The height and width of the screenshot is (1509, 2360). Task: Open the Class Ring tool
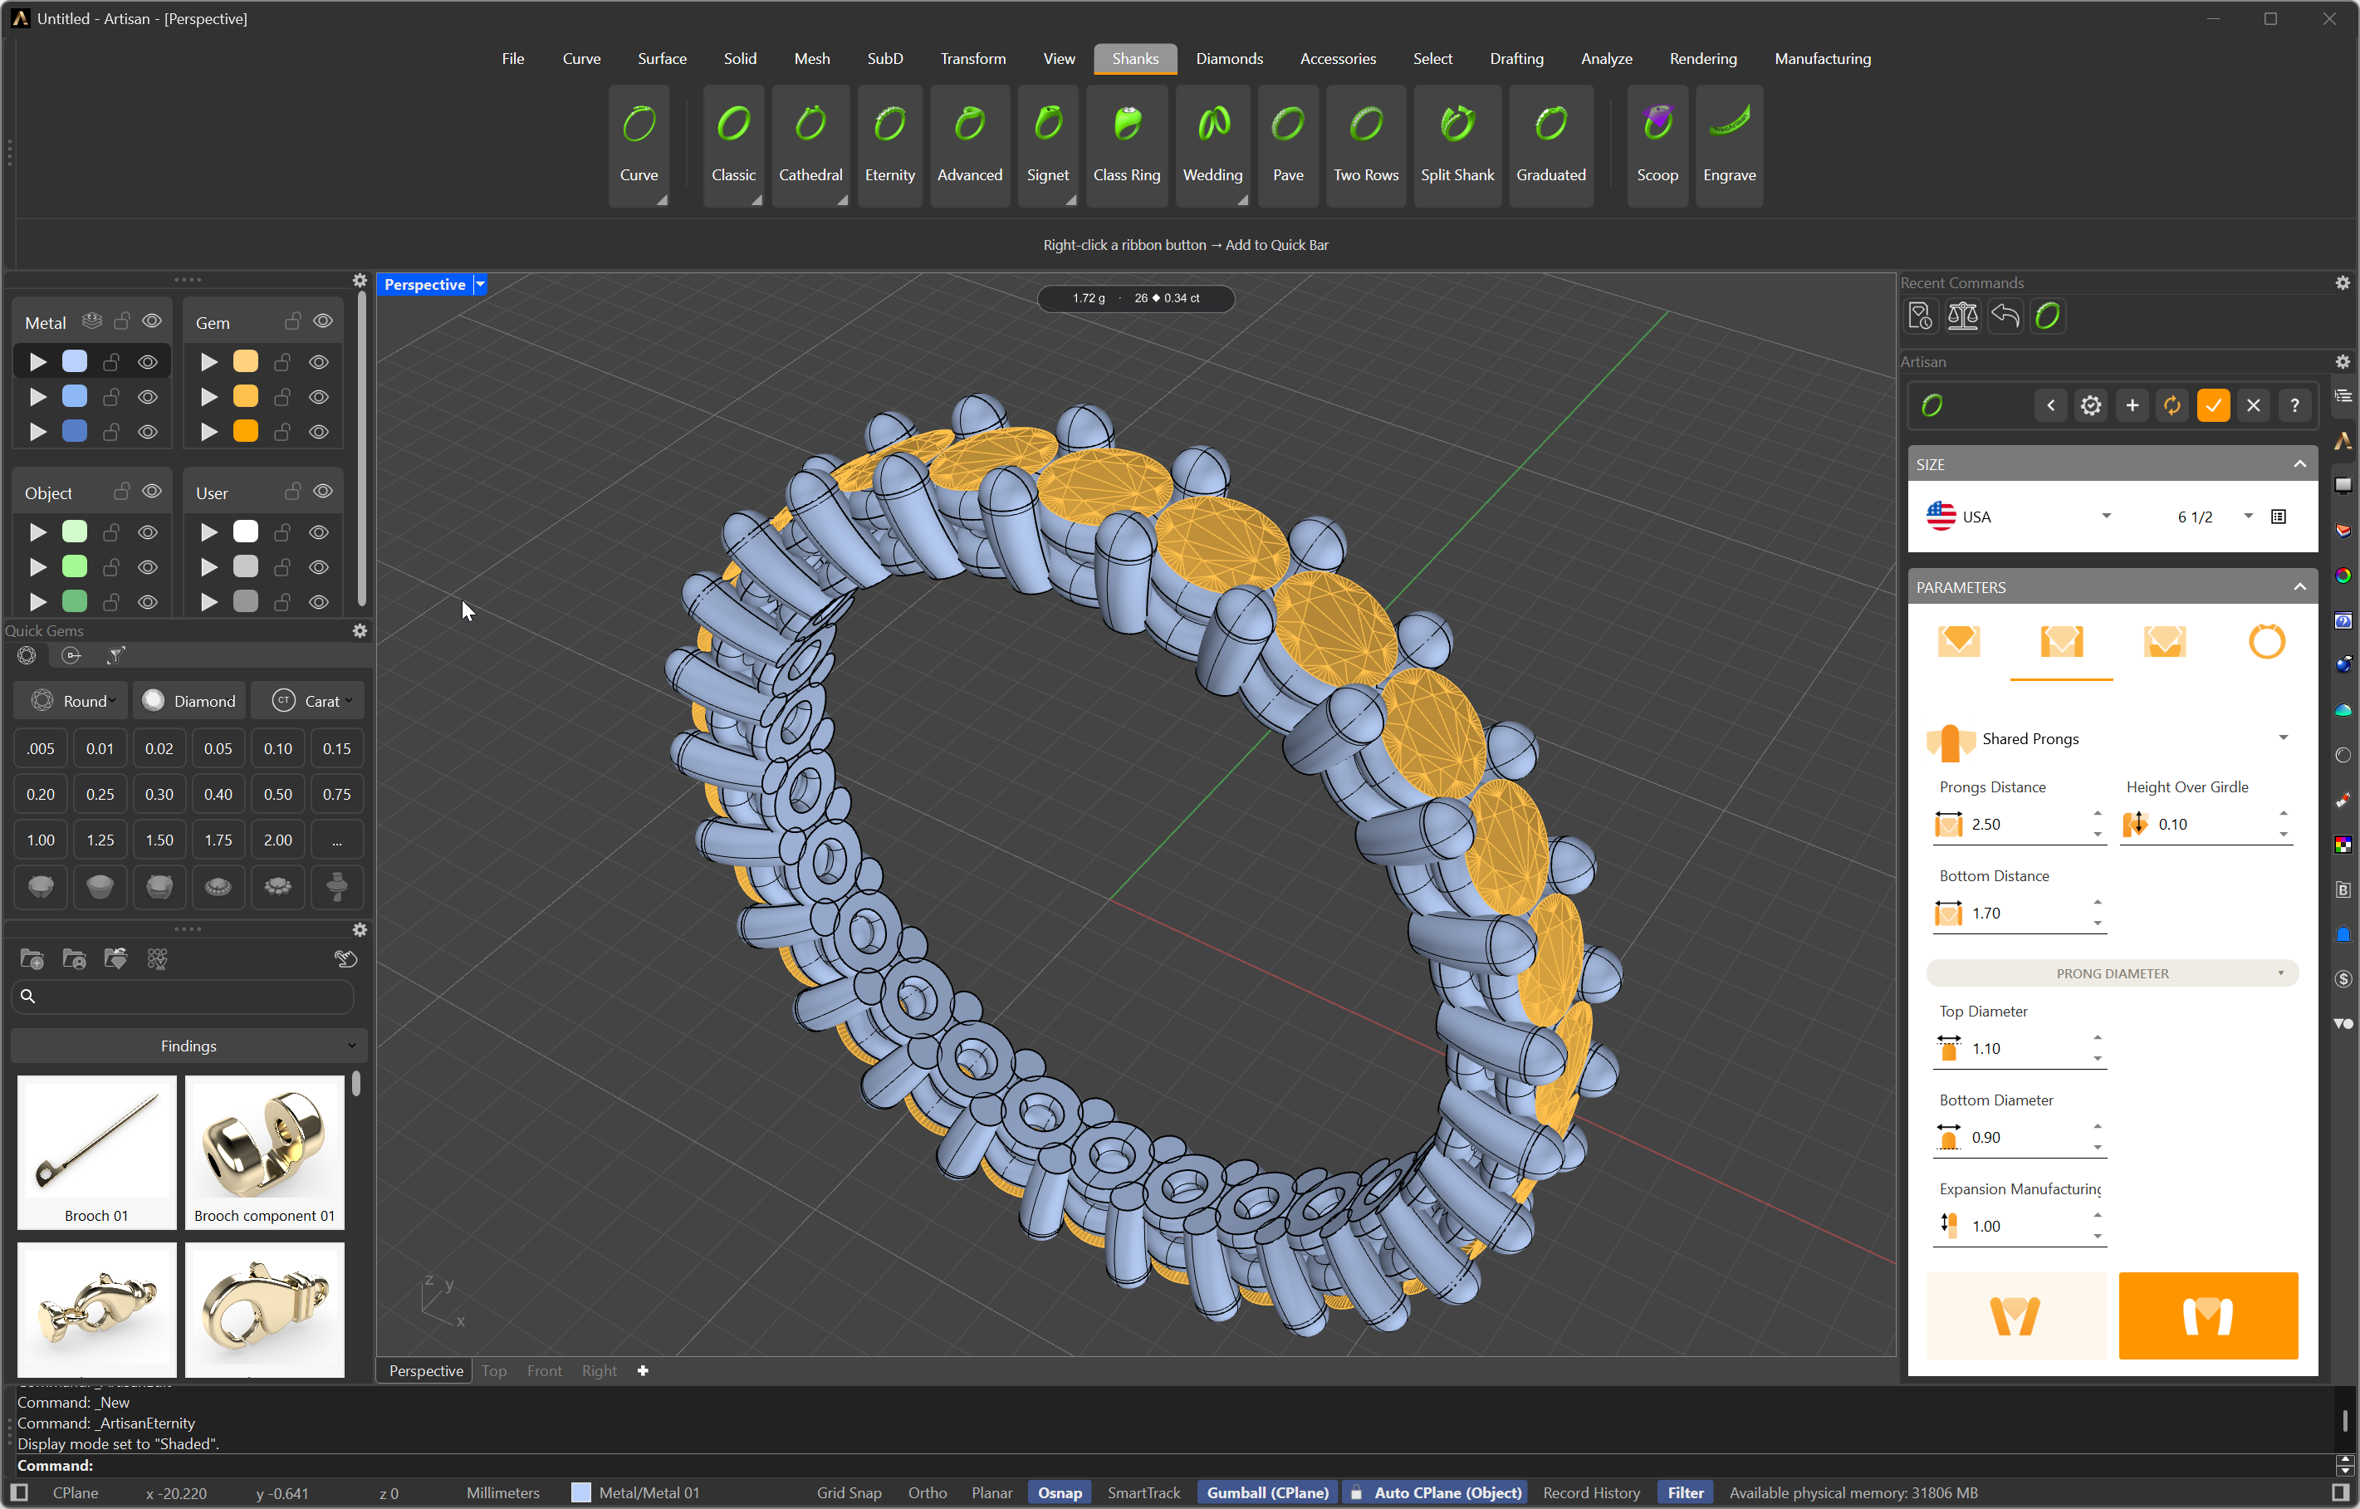coord(1126,145)
